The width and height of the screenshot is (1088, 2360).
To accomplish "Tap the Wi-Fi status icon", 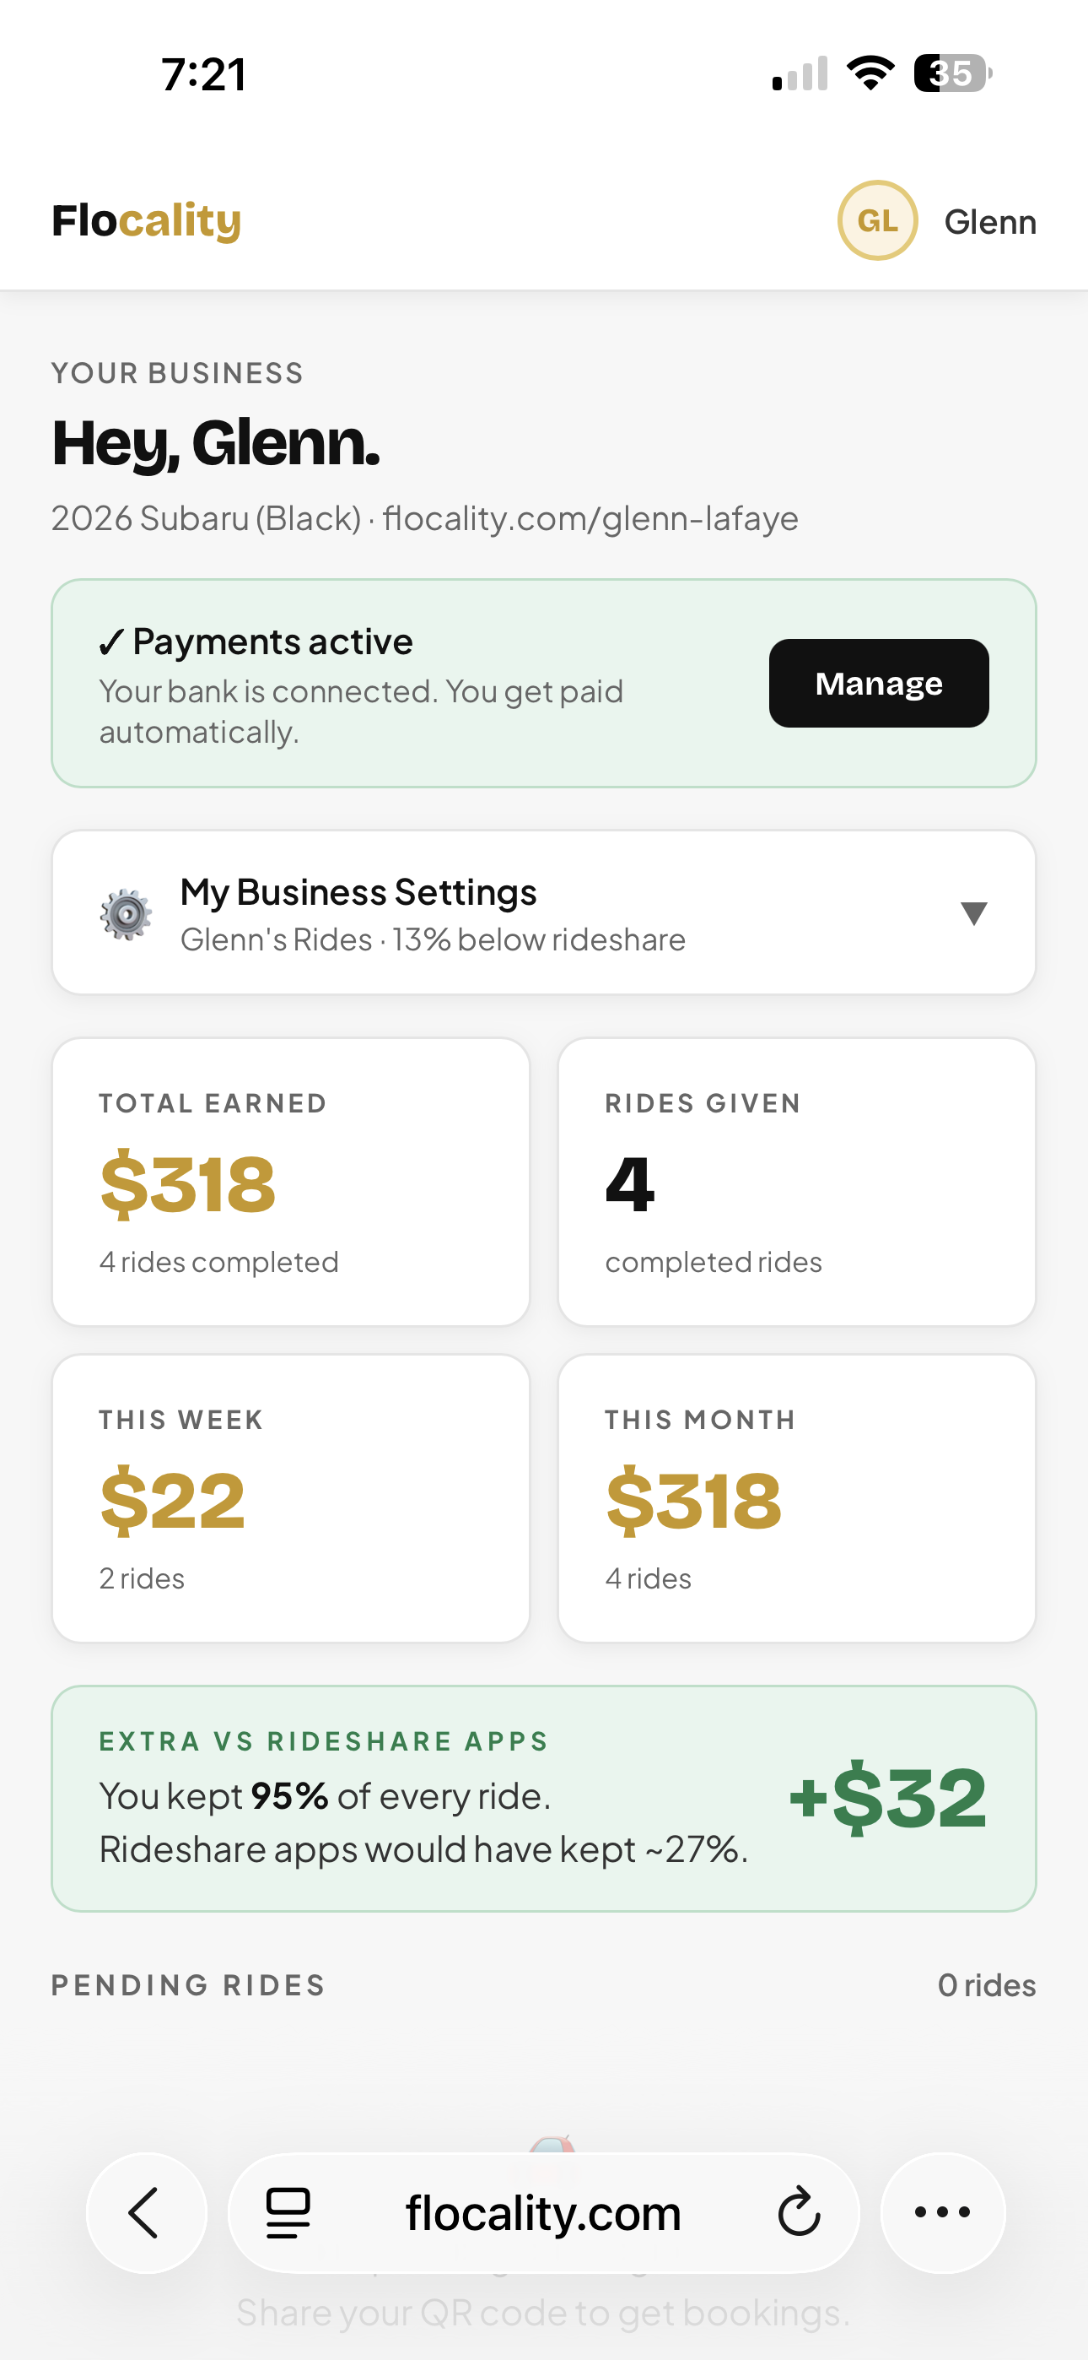I will pos(870,73).
